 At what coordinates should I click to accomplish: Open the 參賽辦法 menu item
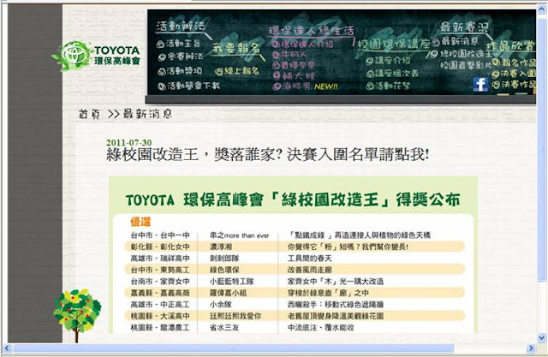point(180,57)
